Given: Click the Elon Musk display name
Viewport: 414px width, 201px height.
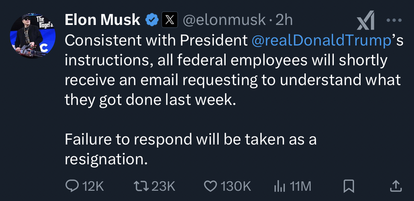Looking at the screenshot, I should point(102,20).
